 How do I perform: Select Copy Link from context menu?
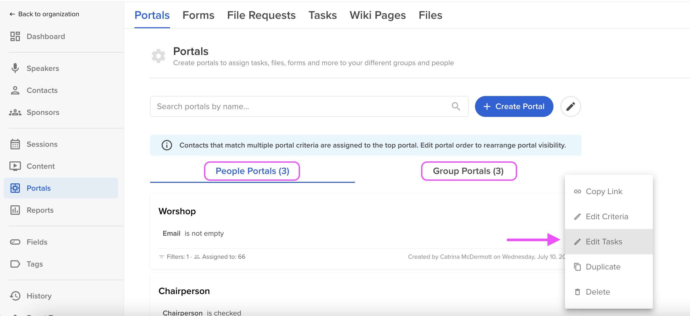click(x=604, y=191)
